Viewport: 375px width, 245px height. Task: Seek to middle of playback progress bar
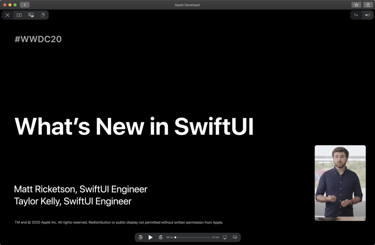(192, 237)
